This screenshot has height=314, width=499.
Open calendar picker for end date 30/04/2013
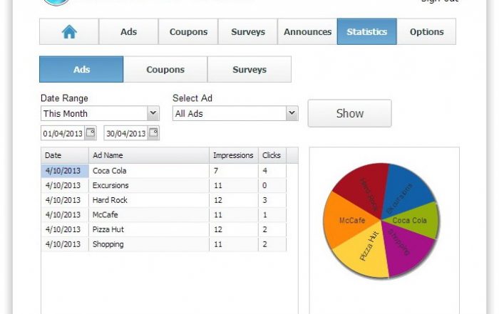point(154,133)
